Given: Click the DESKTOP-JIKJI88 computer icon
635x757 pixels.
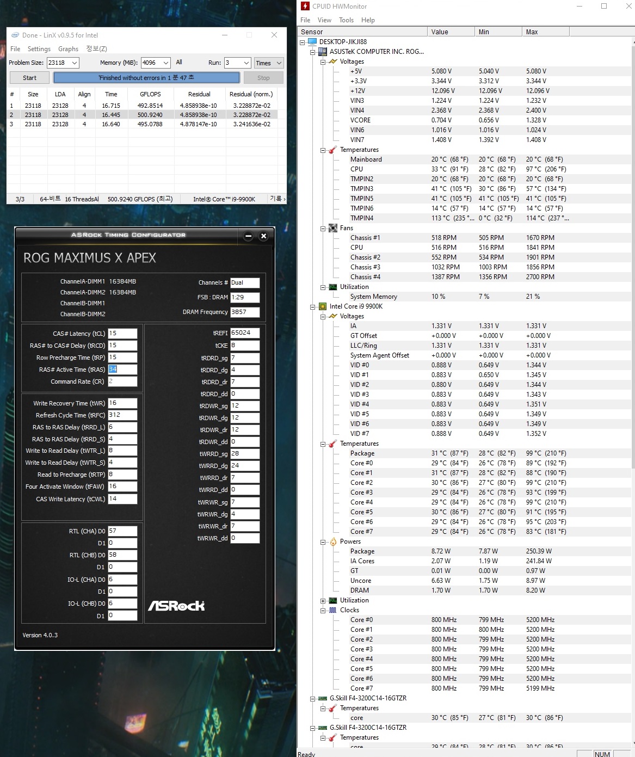Looking at the screenshot, I should 312,41.
